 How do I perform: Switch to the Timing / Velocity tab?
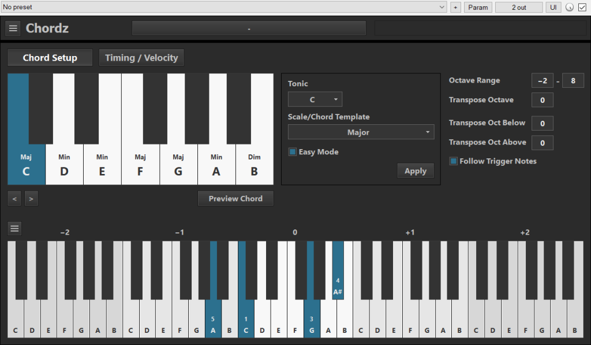pyautogui.click(x=141, y=58)
